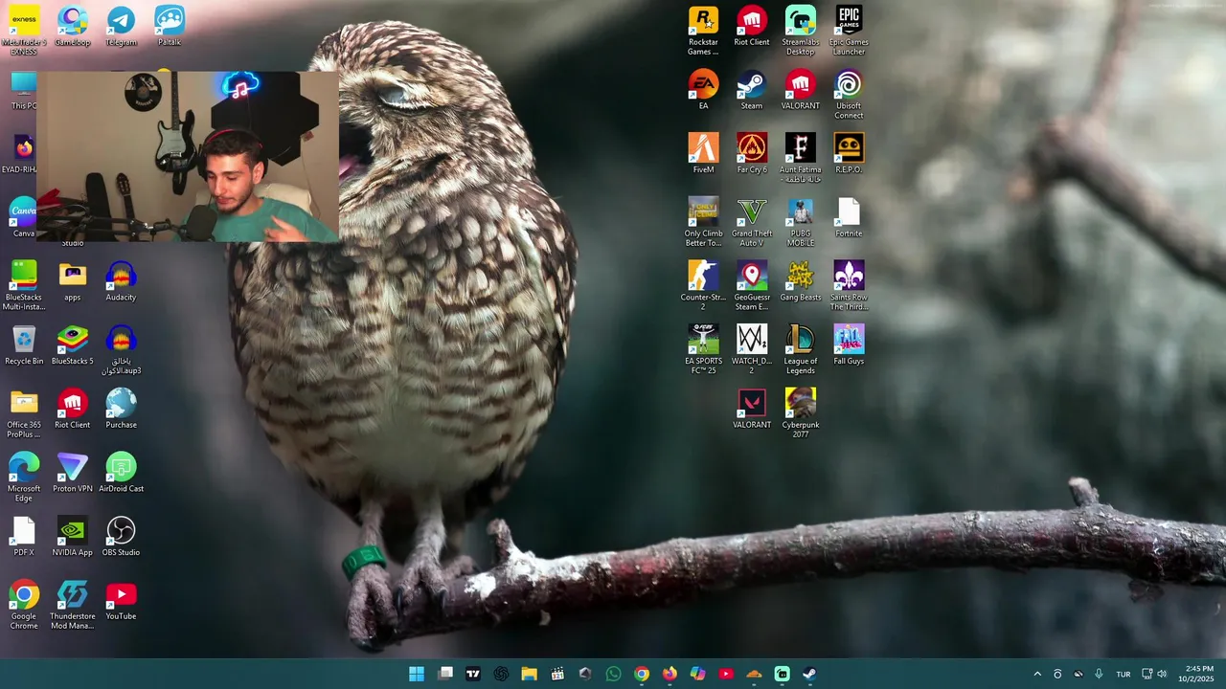Select the Microsoft Edge desktop shortcut
Screen dimensions: 1226x689
(24, 478)
